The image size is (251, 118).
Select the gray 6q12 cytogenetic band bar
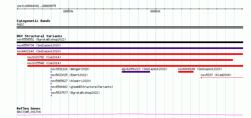tap(130, 27)
